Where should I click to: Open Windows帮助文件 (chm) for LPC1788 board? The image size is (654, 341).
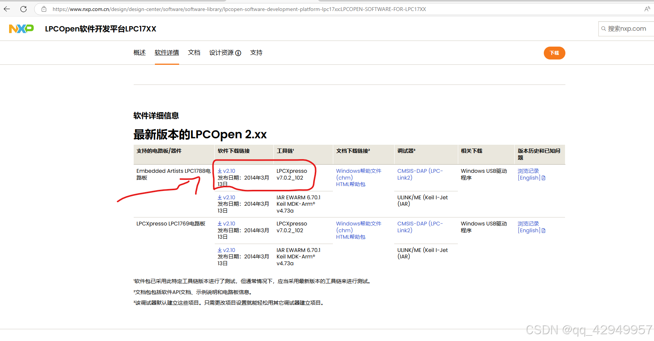[x=359, y=174]
